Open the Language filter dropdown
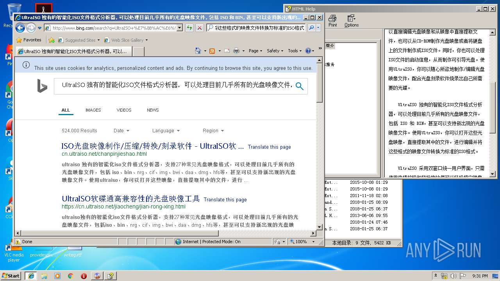The width and height of the screenshot is (500, 281). coord(166,131)
